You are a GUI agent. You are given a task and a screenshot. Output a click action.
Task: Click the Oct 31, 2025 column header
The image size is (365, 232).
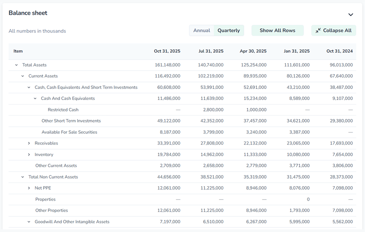(x=167, y=51)
